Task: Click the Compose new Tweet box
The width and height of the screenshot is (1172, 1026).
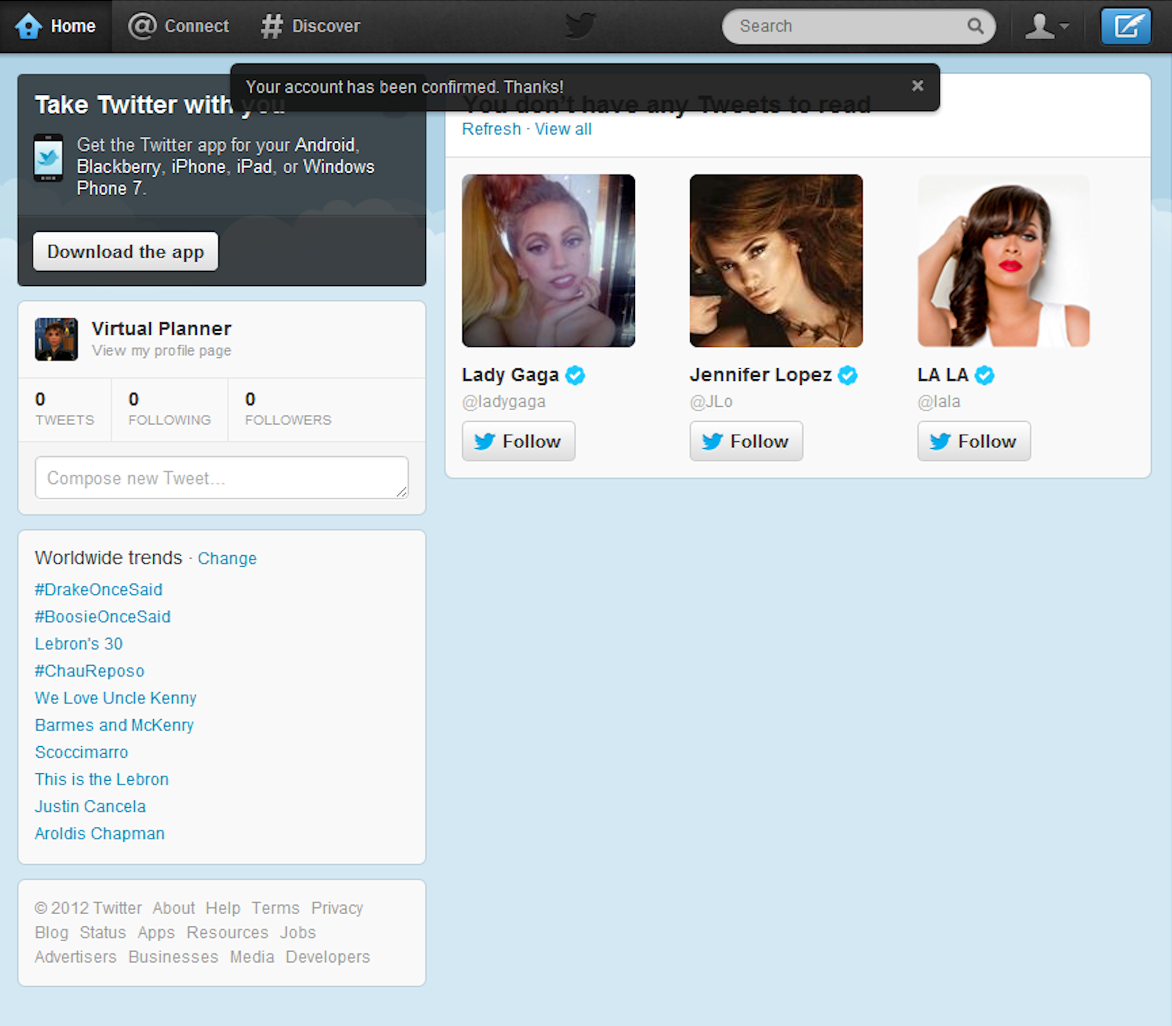Action: point(221,478)
